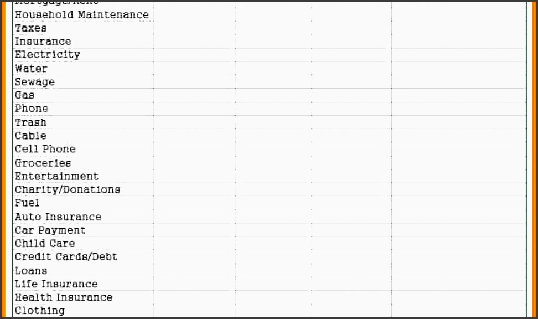Click the Auto Insurance row label
Image resolution: width=538 pixels, height=319 pixels.
tap(58, 217)
